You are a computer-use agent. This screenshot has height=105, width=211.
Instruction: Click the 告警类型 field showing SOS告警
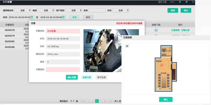[63, 31]
